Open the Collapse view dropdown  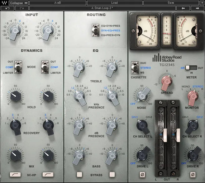click(18, 3)
